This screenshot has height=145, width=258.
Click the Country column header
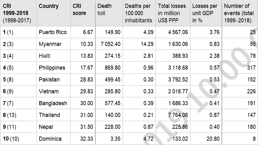(x=49, y=6)
